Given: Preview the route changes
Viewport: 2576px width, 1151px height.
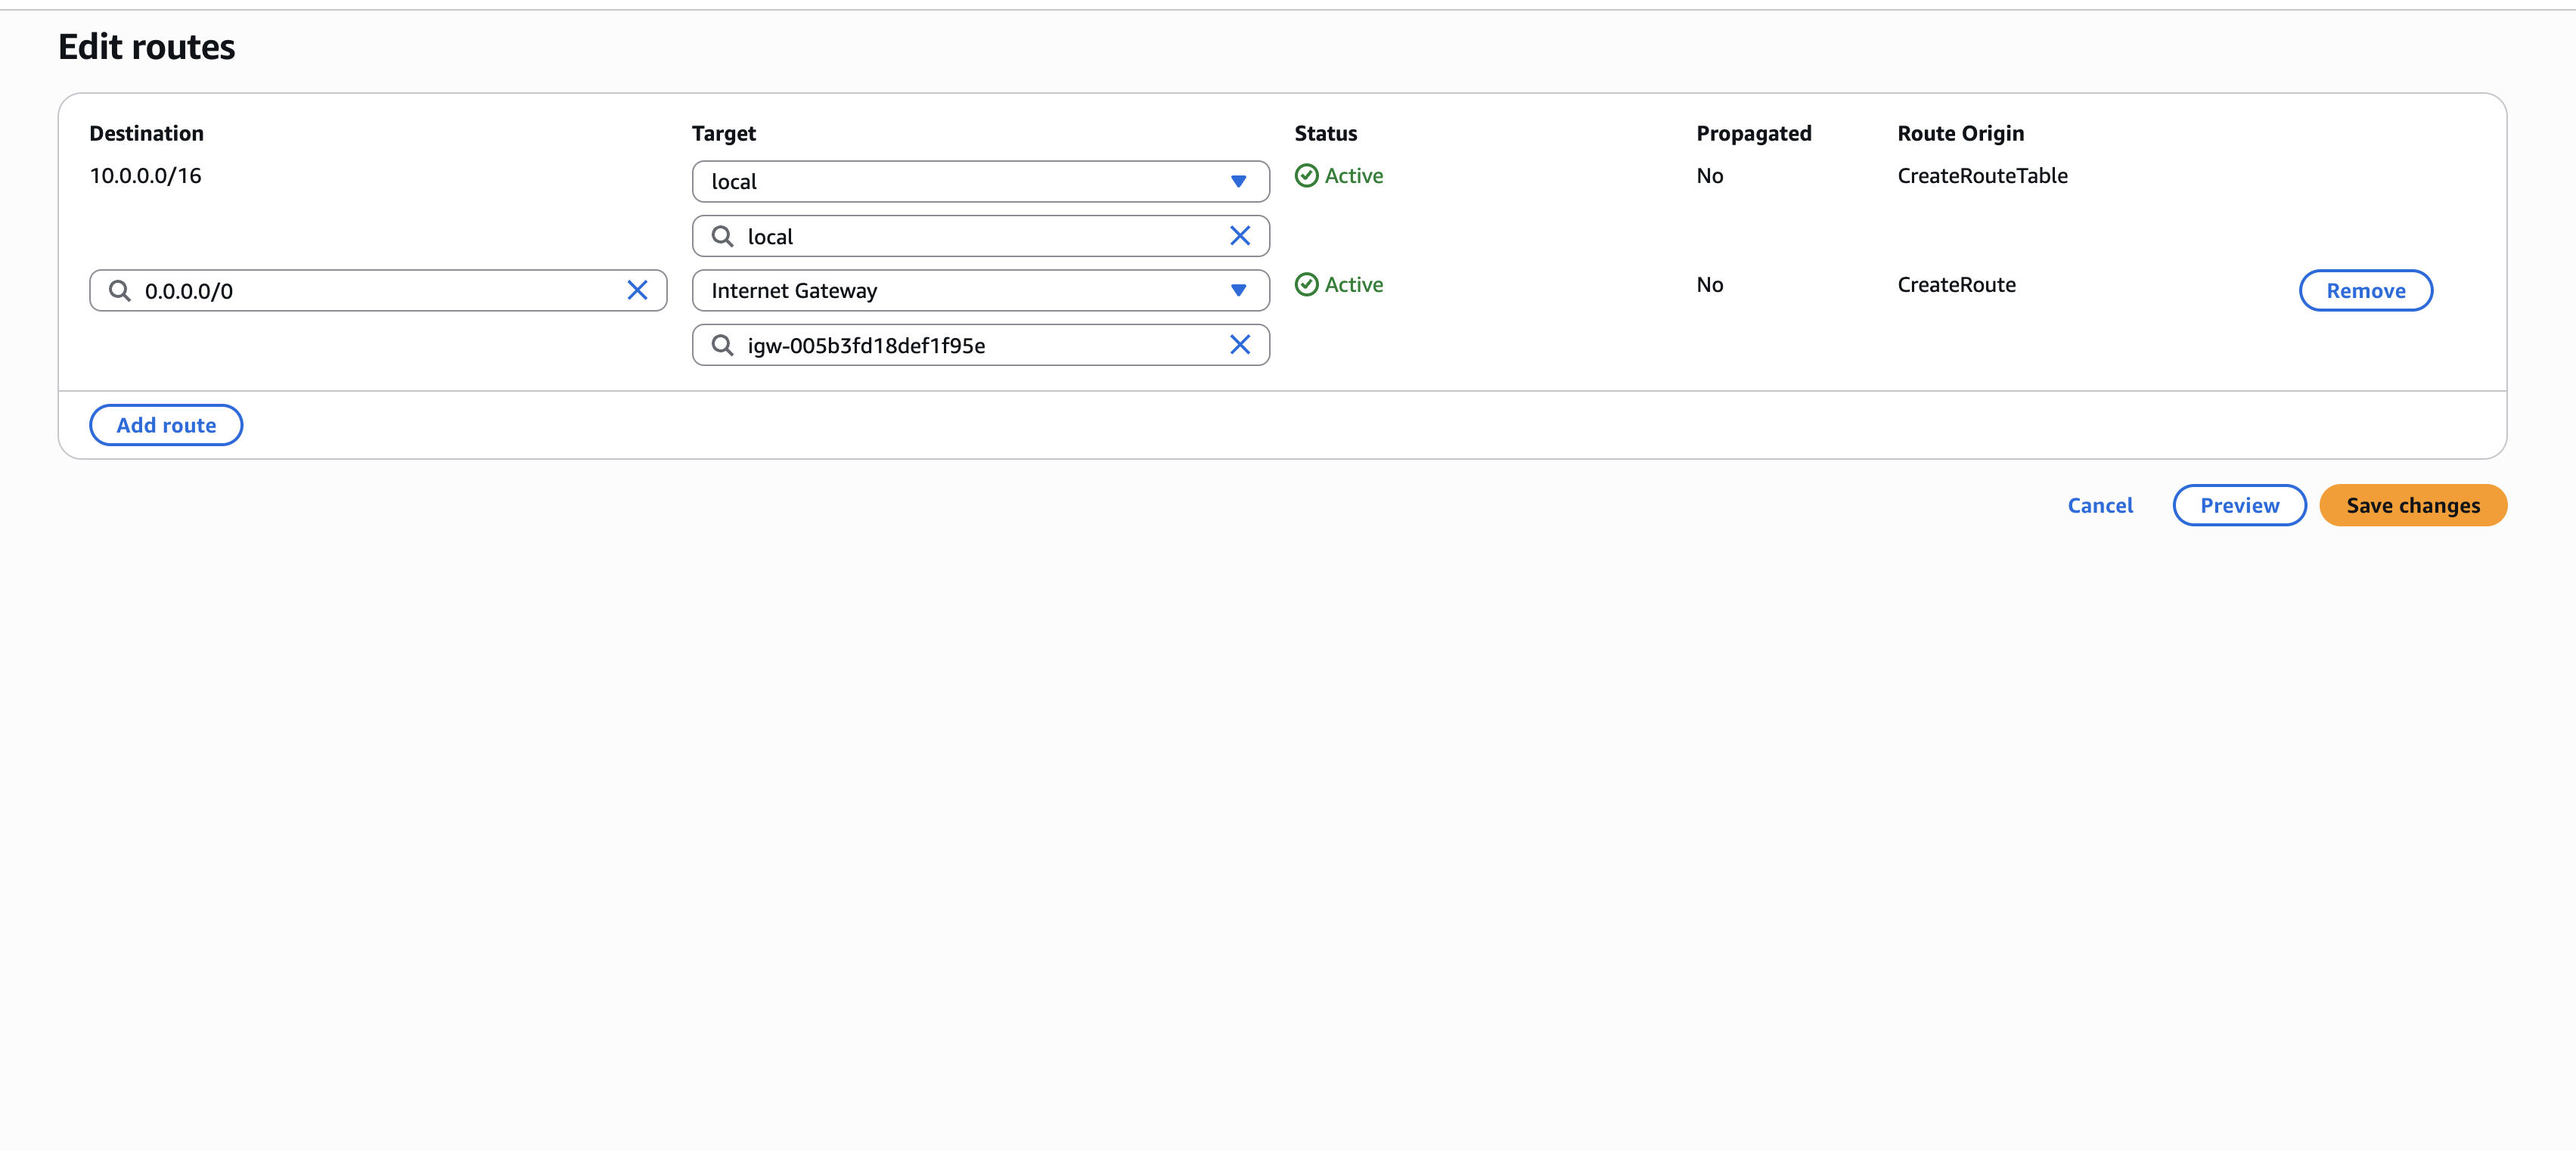Looking at the screenshot, I should click(x=2239, y=505).
